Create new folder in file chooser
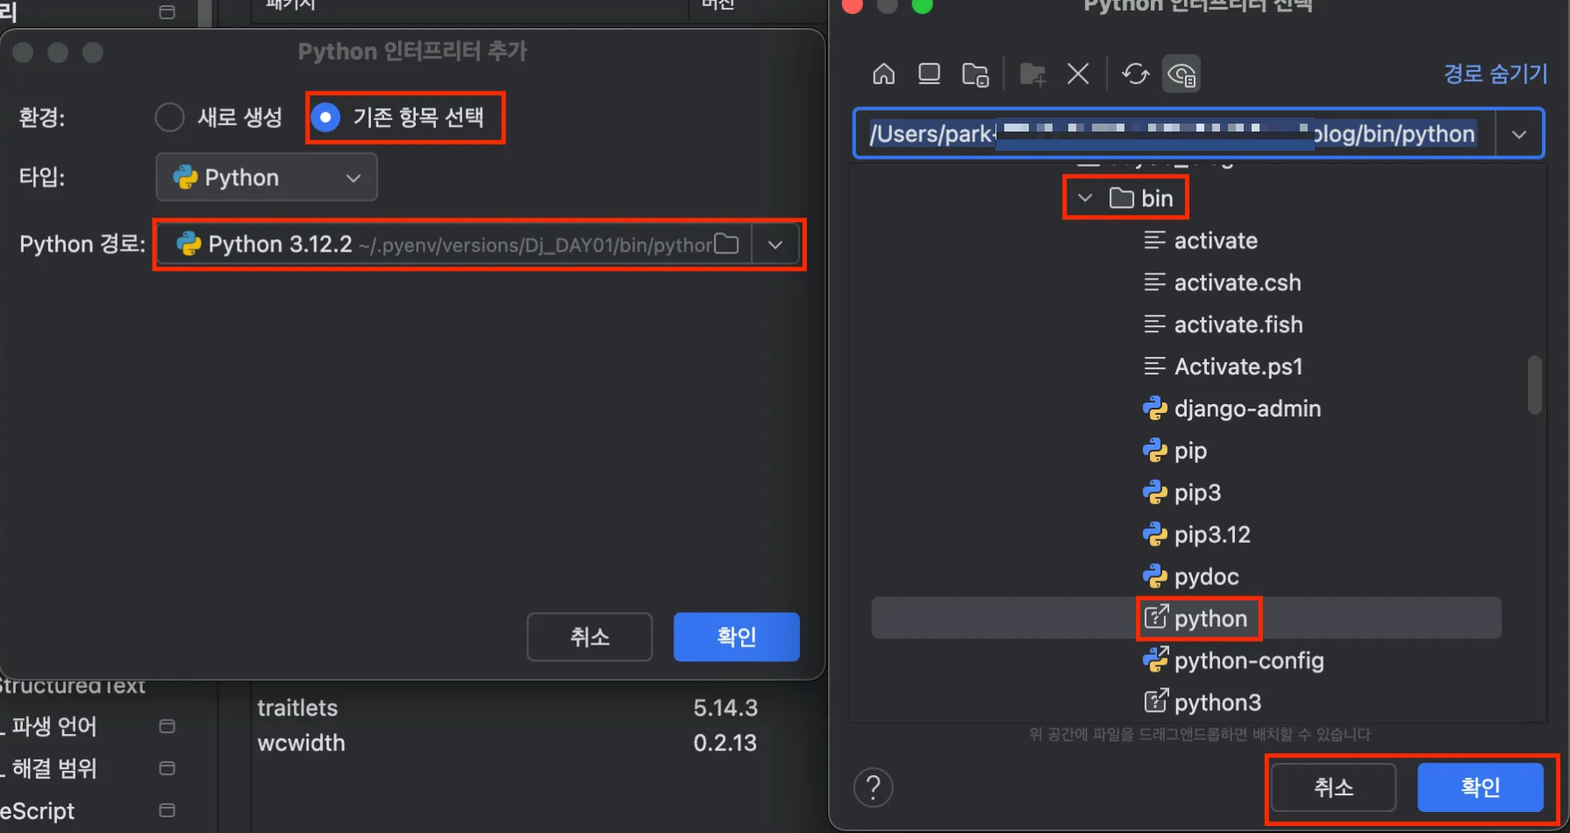Image resolution: width=1570 pixels, height=833 pixels. tap(1032, 74)
